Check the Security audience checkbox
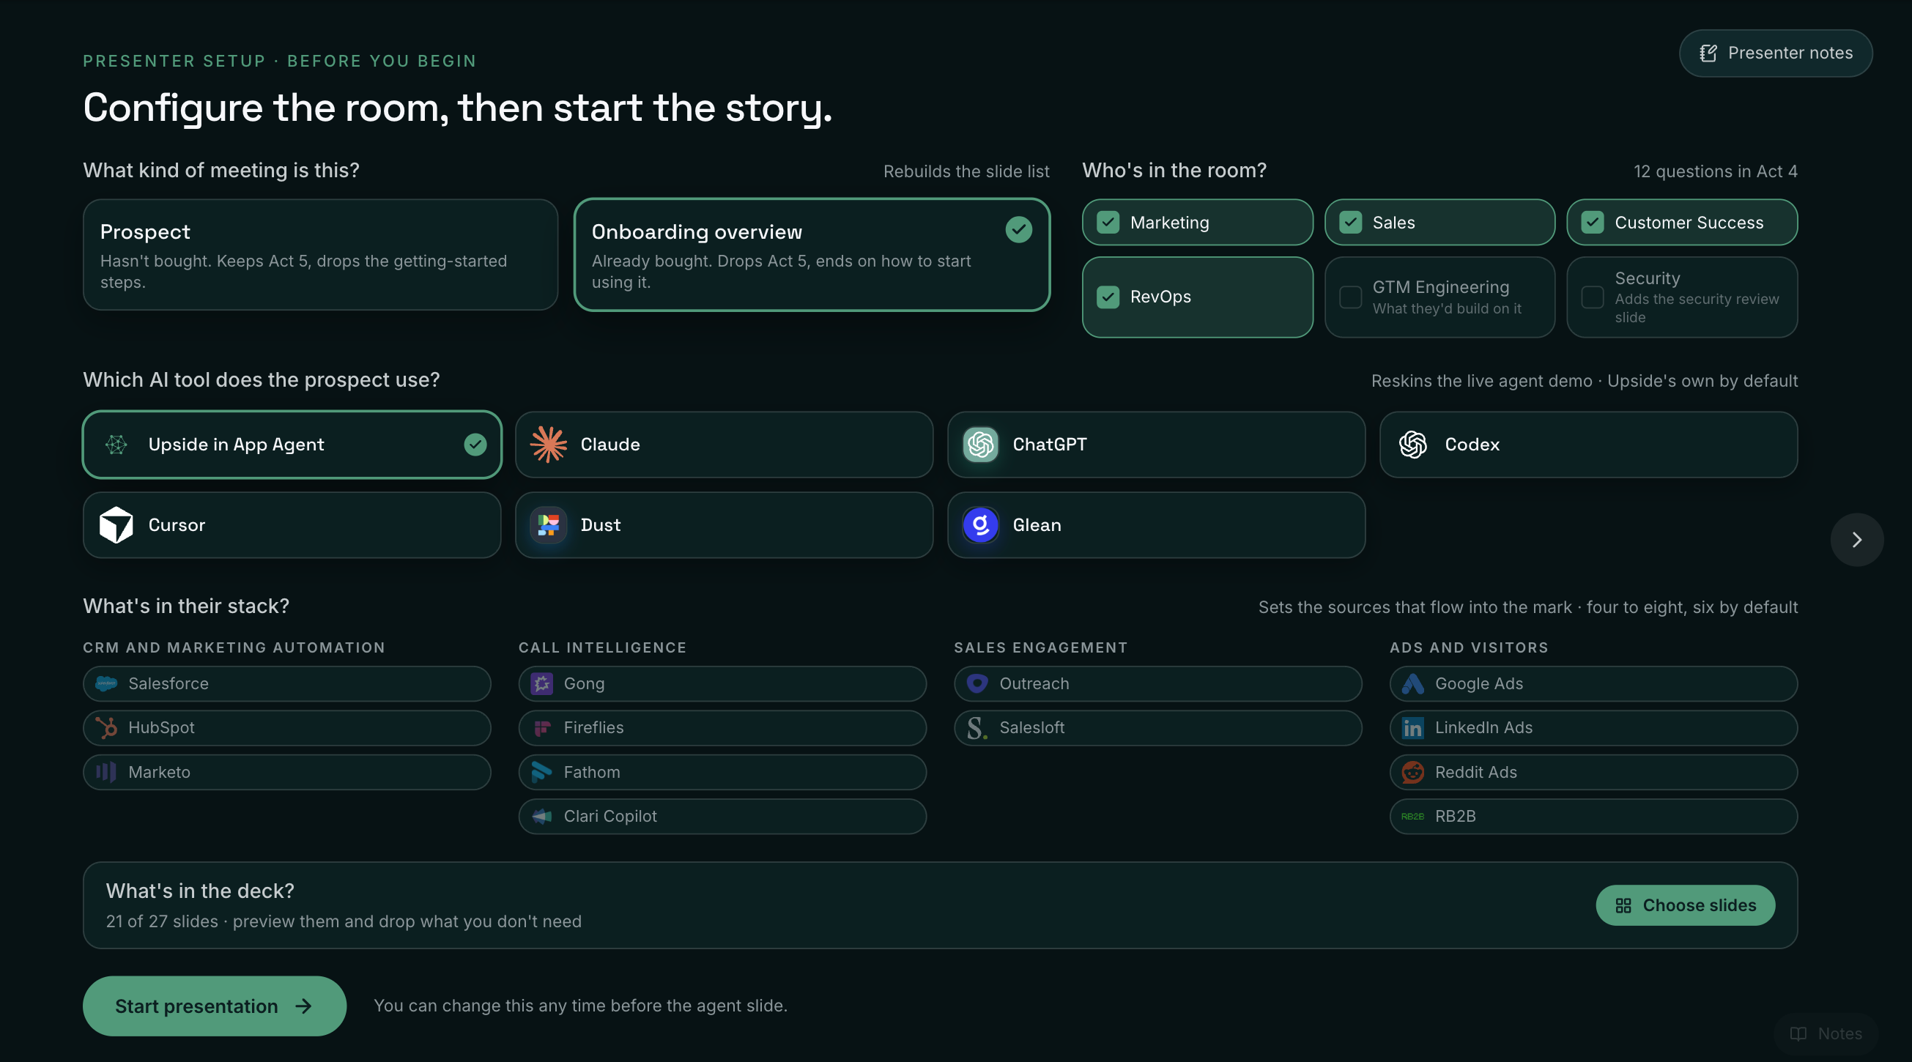 [1593, 297]
